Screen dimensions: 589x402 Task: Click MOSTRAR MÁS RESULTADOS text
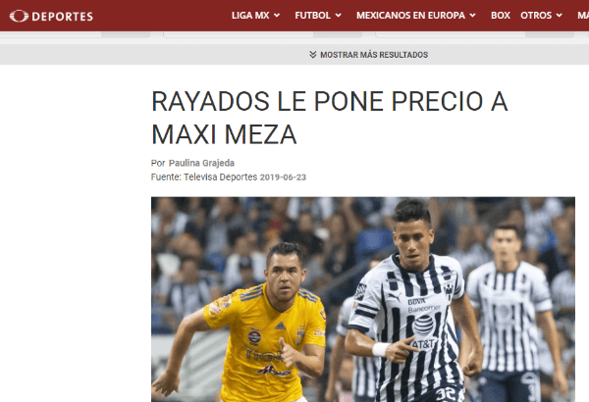374,55
